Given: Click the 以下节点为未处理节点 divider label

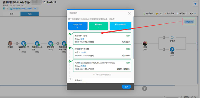Looking at the screenshot, I should tap(102, 74).
